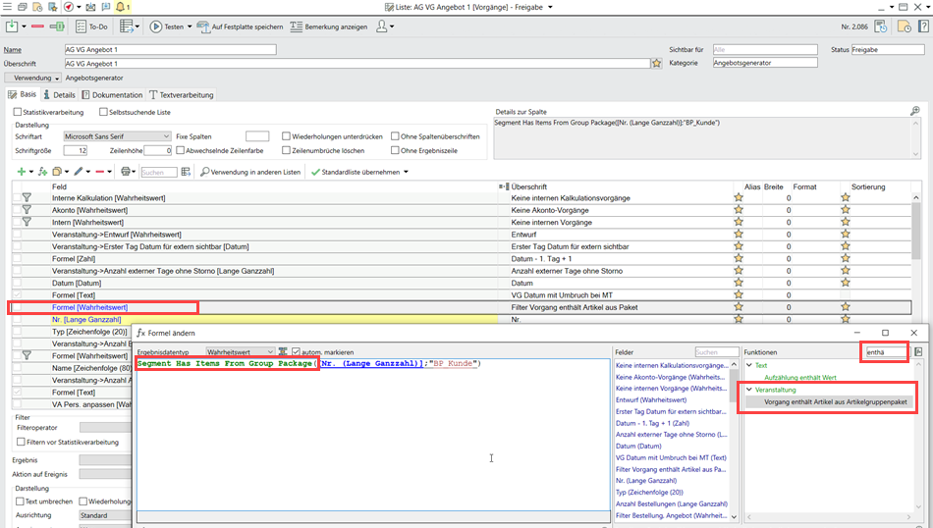Click the star icon next to Überschrift field

point(656,64)
